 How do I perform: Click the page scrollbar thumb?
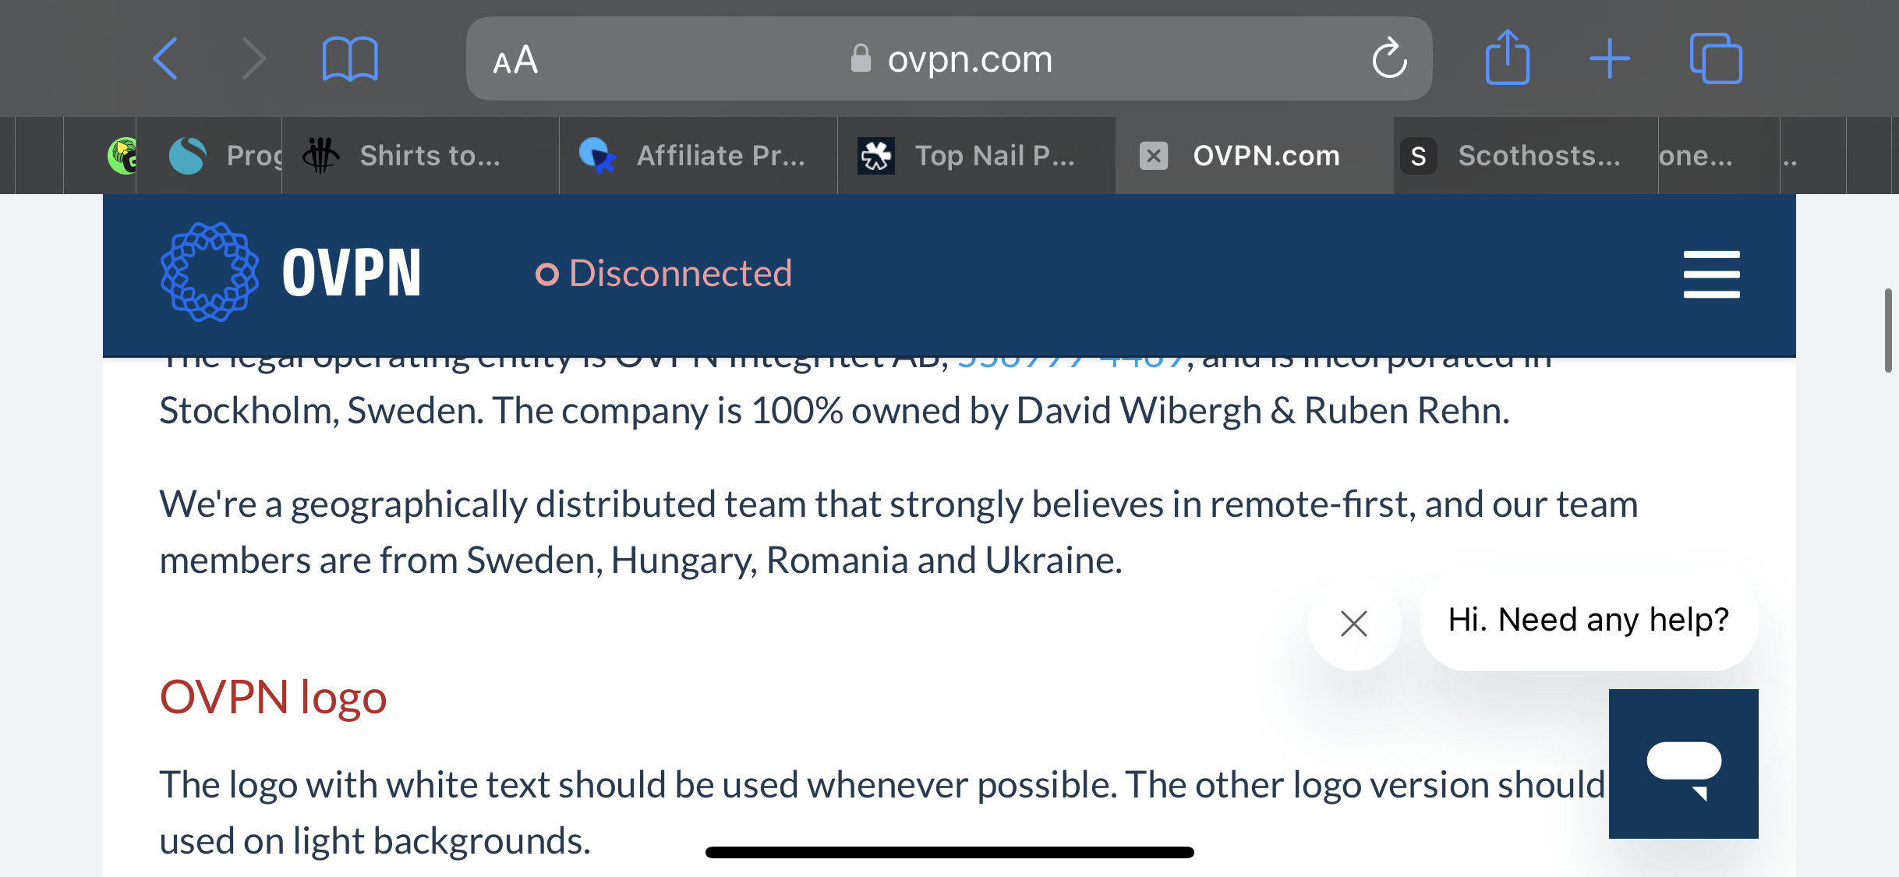[1887, 331]
